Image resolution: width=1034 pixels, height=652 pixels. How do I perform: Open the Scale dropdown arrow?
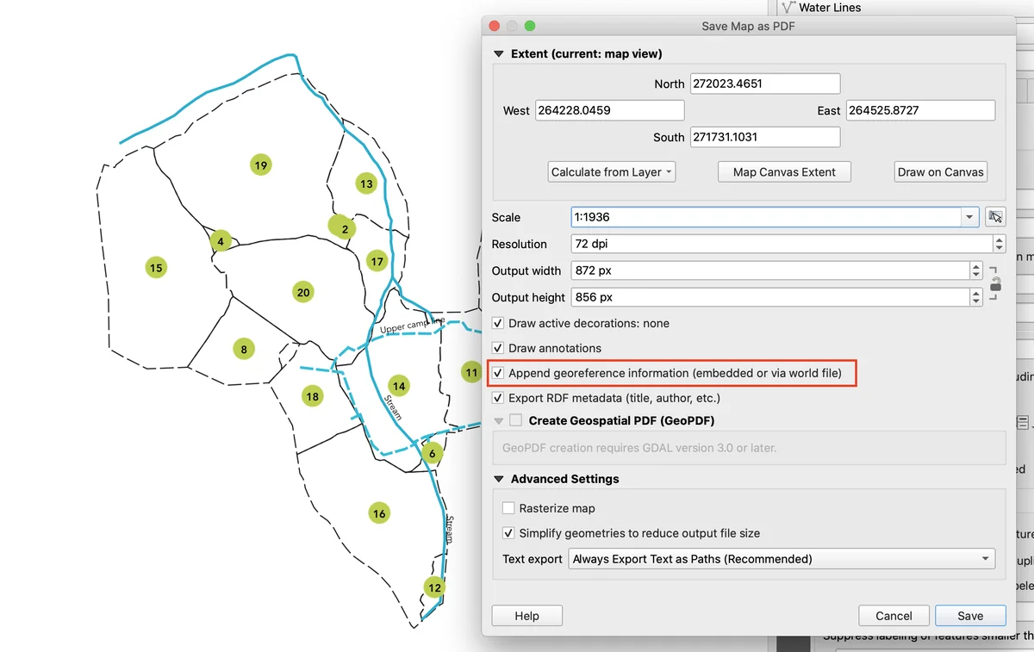pos(970,217)
